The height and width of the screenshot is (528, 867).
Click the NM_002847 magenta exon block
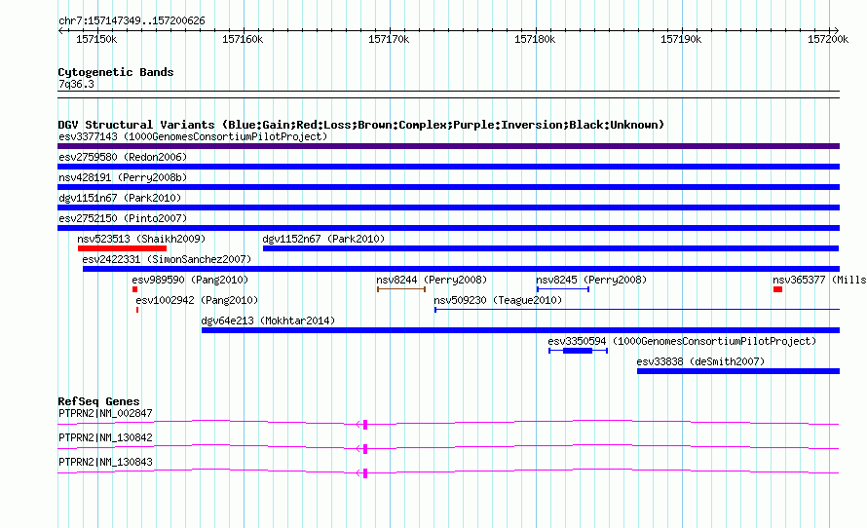[365, 425]
